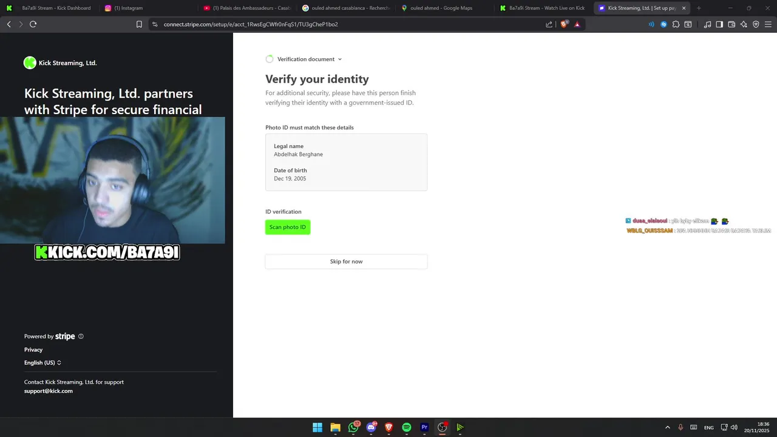Share the page via the share icon
This screenshot has width=777, height=437.
(549, 24)
